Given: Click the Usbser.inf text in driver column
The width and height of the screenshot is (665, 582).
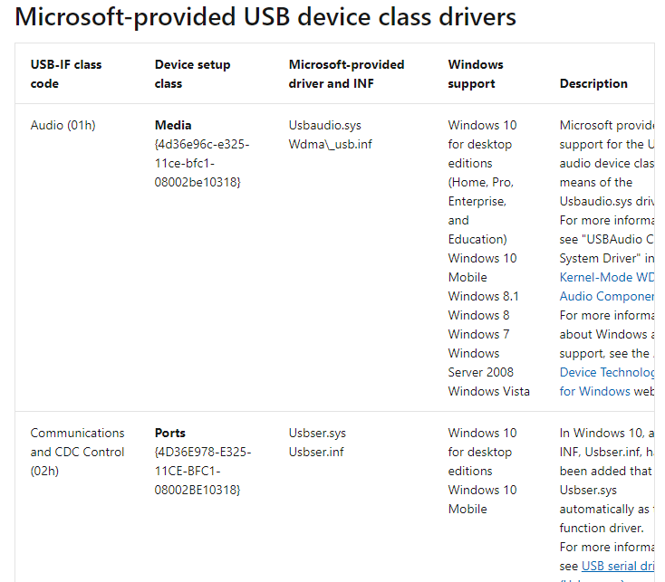Looking at the screenshot, I should 316,452.
